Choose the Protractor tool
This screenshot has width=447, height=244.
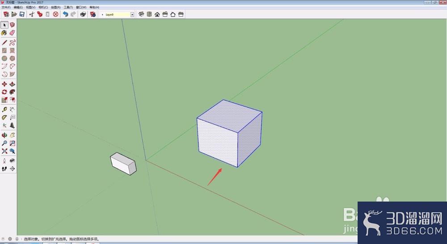point(4,118)
